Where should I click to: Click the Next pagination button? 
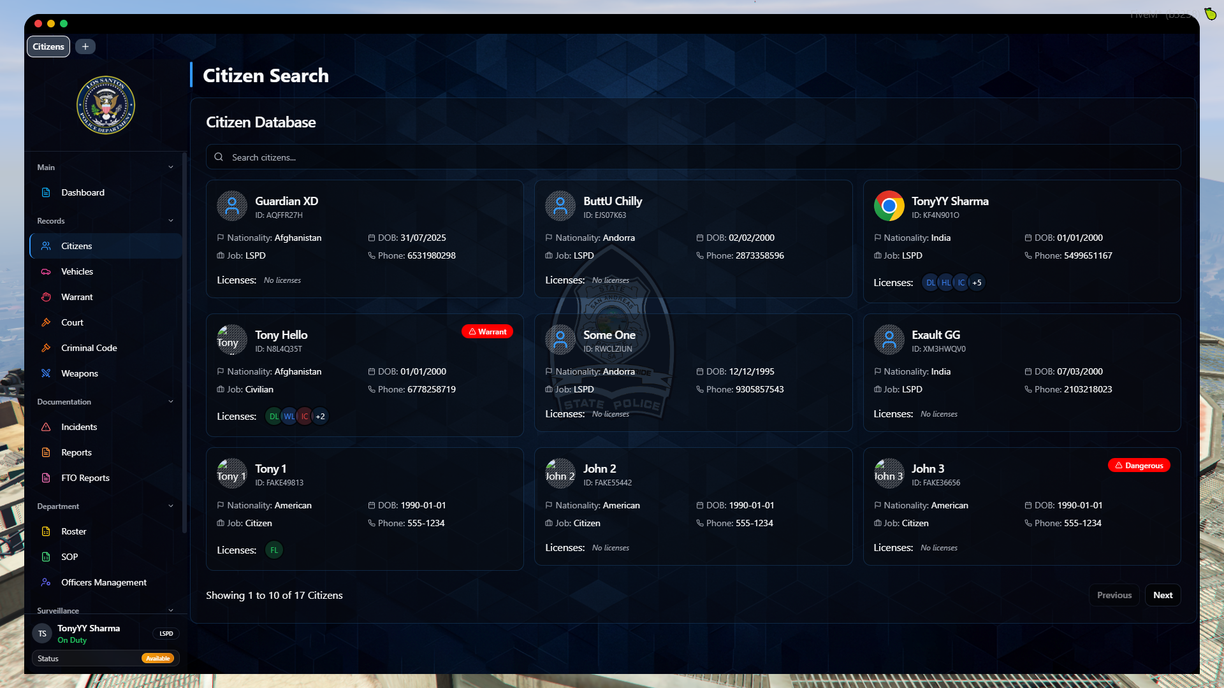pos(1163,595)
